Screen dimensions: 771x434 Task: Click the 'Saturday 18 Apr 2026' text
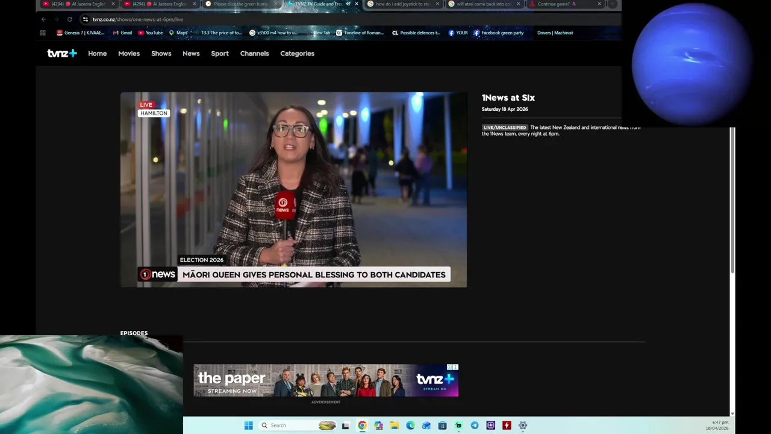[505, 110]
